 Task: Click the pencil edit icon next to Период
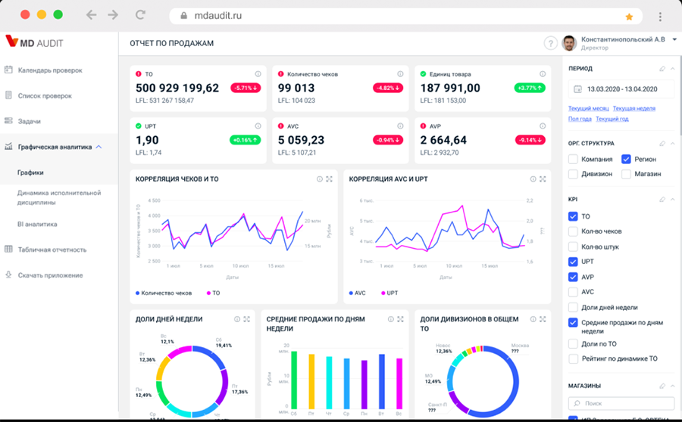tap(662, 69)
